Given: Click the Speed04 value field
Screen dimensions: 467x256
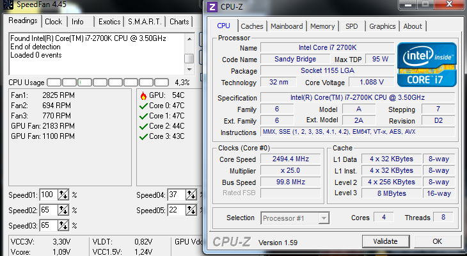Looking at the screenshot, I should (x=177, y=195).
